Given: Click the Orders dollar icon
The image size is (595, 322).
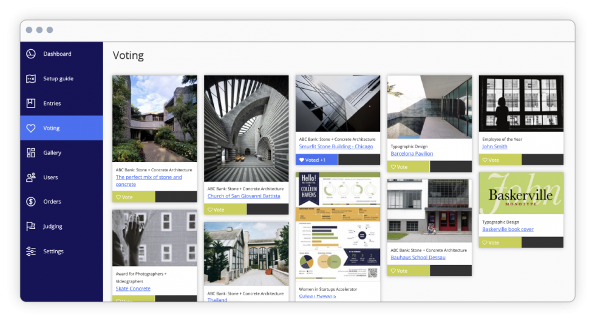Looking at the screenshot, I should click(x=31, y=202).
